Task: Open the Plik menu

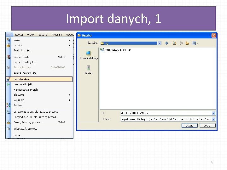Action: point(9,35)
